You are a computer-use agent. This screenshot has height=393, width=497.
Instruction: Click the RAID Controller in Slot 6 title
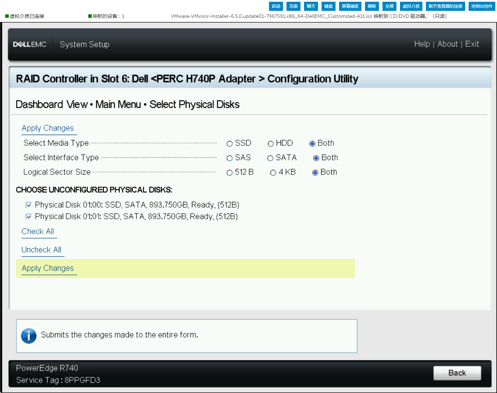[187, 79]
